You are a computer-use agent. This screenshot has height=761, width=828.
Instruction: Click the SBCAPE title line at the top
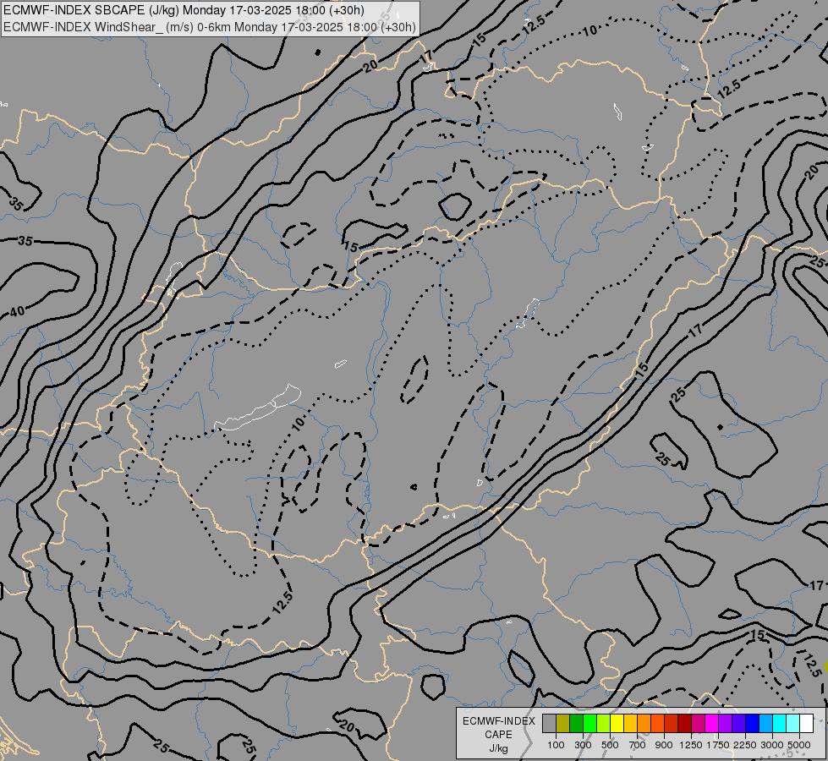click(184, 10)
